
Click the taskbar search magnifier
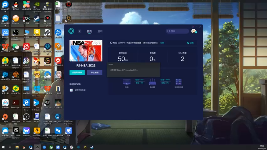point(10,147)
